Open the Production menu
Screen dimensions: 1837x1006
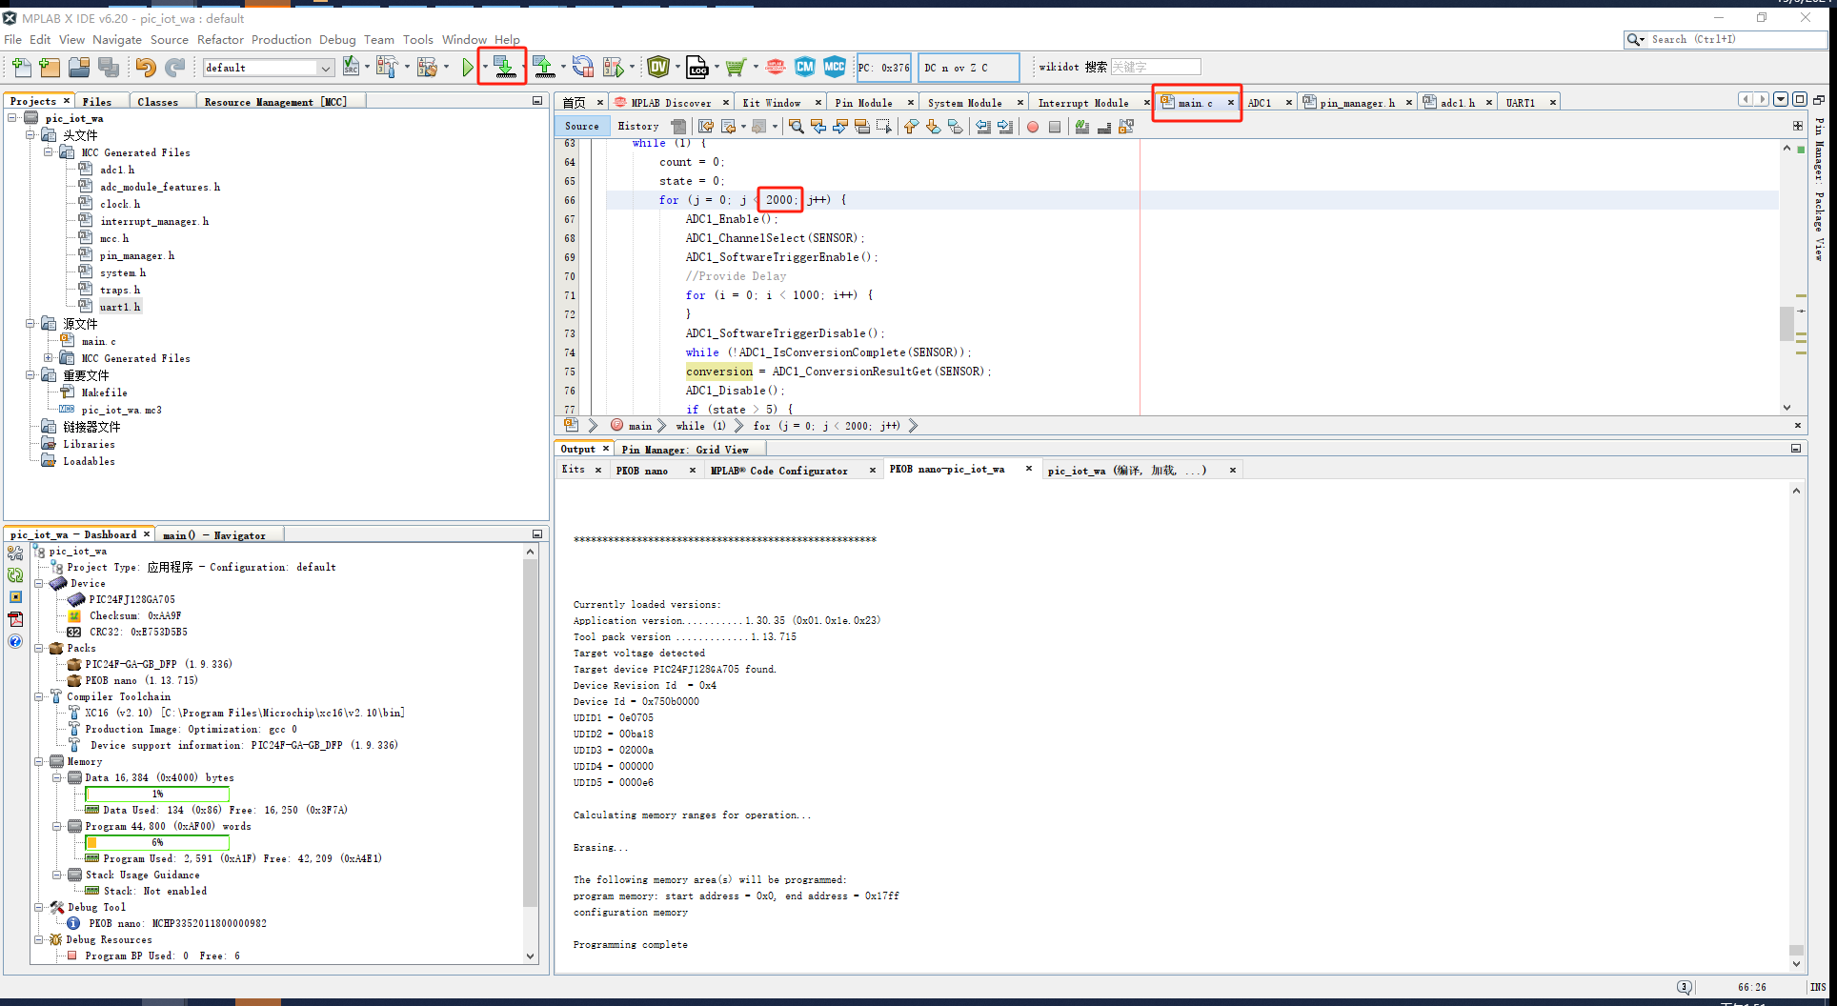point(281,39)
